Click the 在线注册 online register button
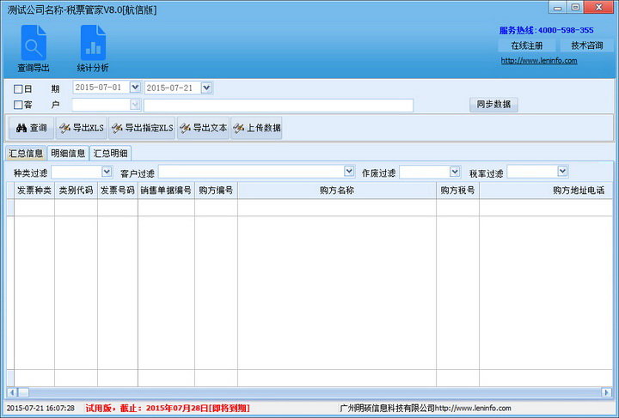The image size is (619, 418). pos(526,45)
